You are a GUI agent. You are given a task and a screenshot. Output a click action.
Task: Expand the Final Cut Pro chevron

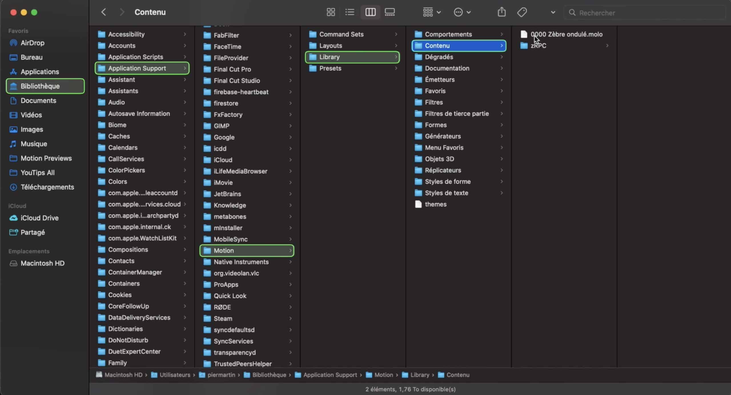[x=290, y=69]
